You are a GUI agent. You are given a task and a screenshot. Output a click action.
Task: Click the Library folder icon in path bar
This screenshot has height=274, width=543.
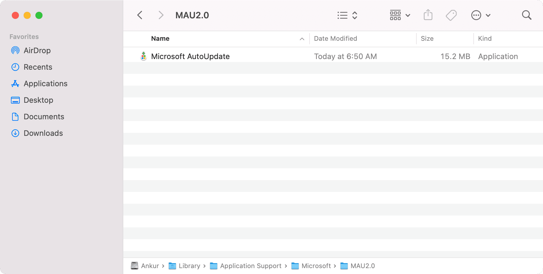172,266
